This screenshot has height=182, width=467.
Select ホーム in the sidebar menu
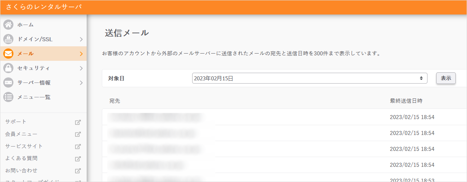(x=25, y=25)
